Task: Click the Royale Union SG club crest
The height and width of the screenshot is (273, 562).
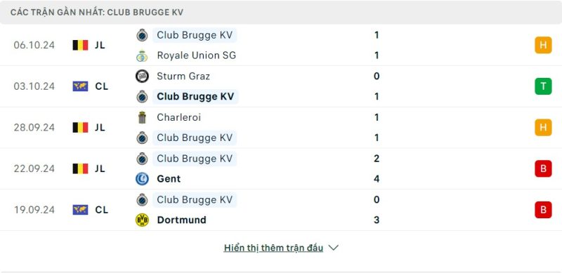Action: tap(142, 55)
